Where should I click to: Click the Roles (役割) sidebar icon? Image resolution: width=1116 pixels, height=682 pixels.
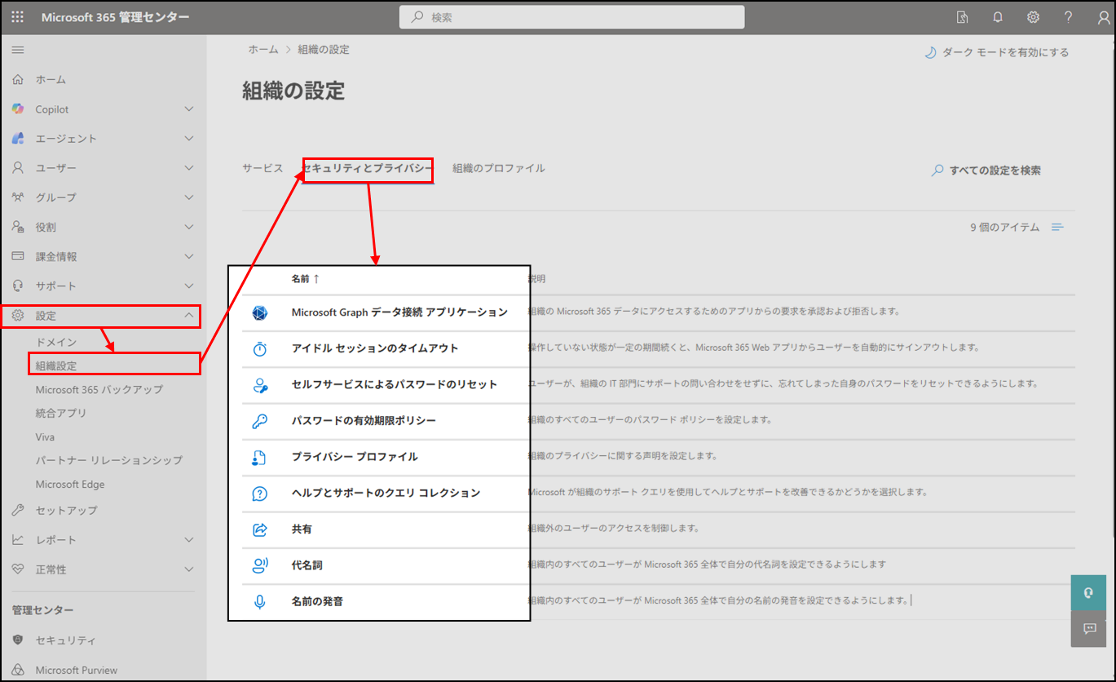click(18, 227)
